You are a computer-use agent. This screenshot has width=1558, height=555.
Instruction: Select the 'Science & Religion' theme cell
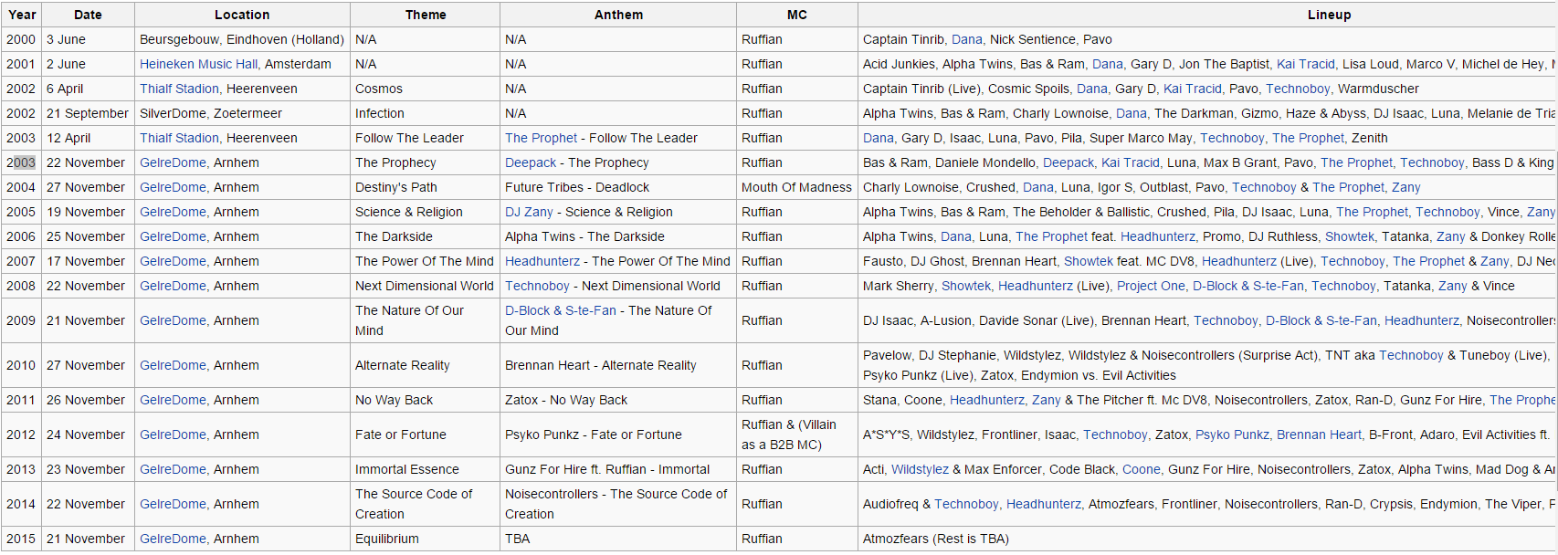425,212
